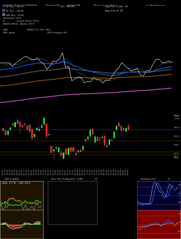
Task: Click the 'Stochastics: 73.83' readout
Action: click(x=12, y=18)
